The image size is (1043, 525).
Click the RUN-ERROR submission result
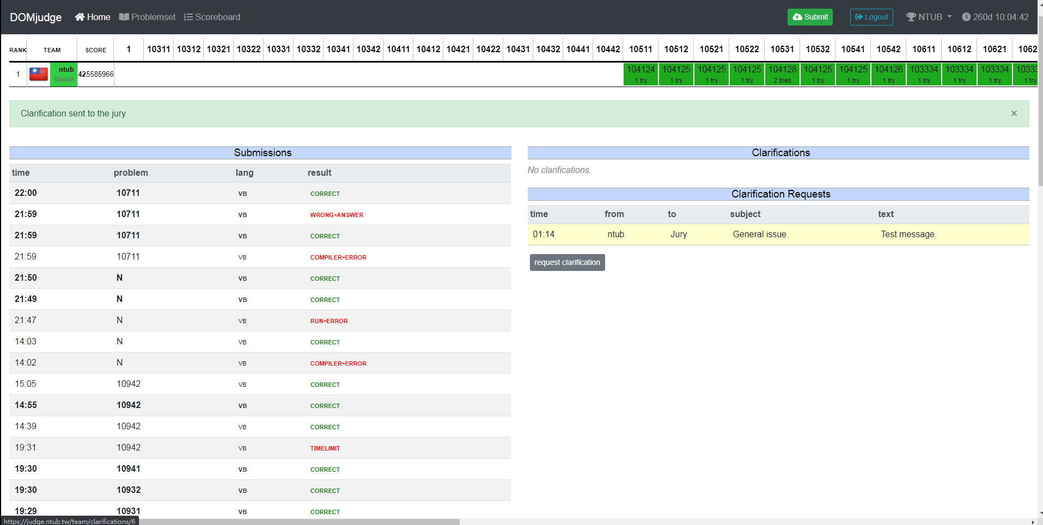click(x=329, y=321)
